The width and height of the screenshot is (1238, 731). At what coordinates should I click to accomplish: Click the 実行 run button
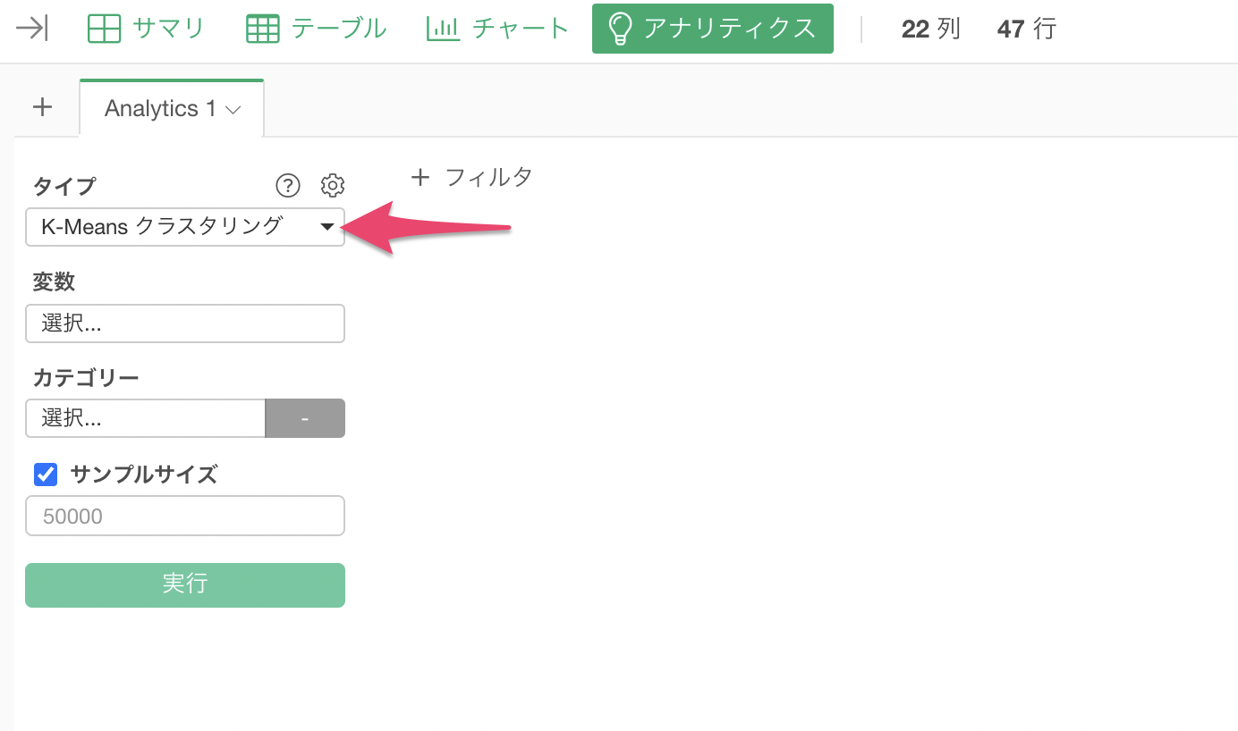(185, 585)
